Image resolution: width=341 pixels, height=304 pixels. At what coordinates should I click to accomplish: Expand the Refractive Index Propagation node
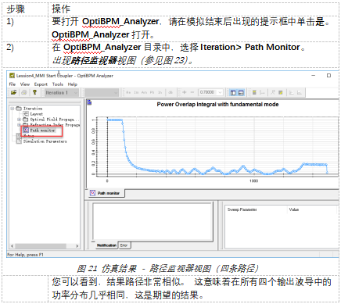click(x=19, y=125)
